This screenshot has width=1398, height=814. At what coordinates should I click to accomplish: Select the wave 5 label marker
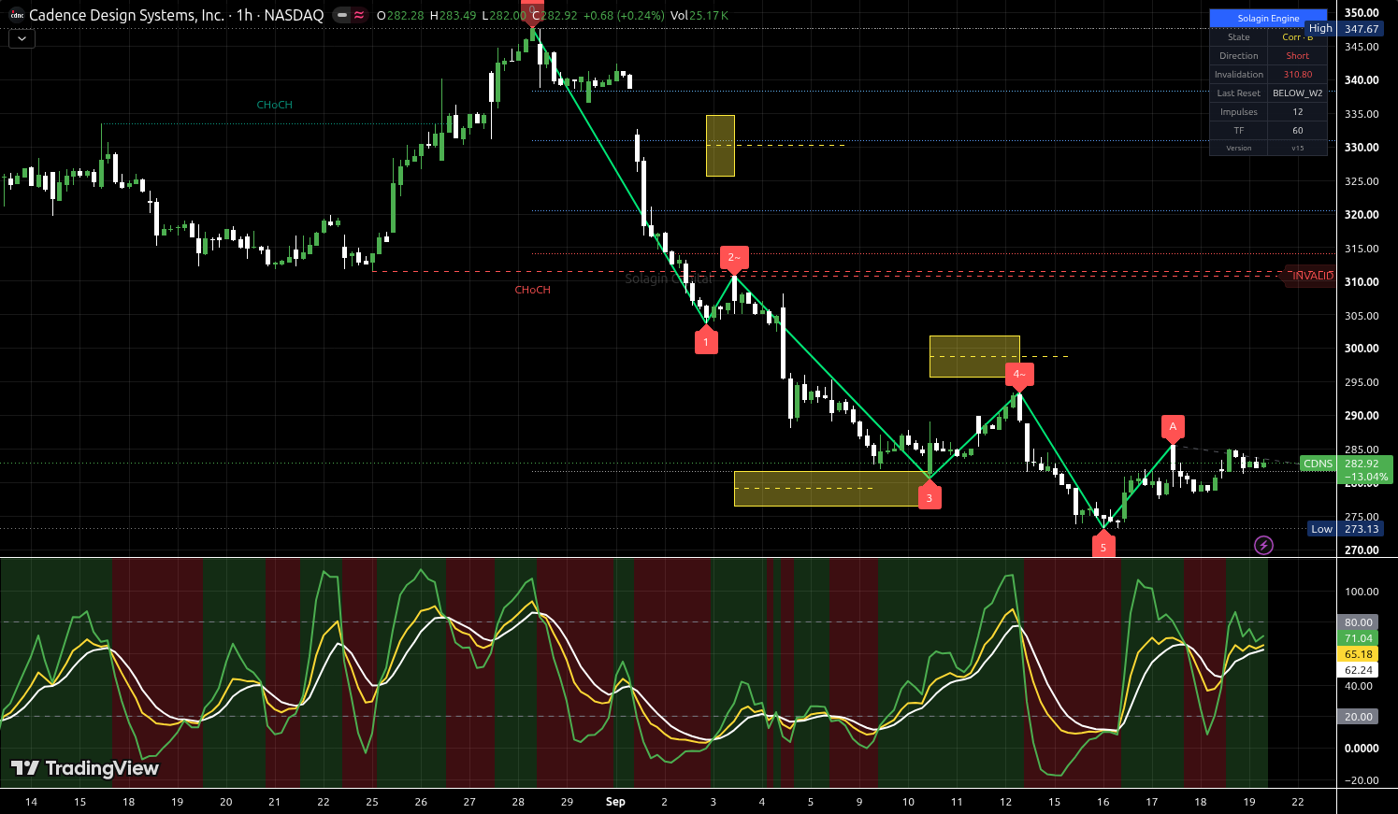point(1103,545)
